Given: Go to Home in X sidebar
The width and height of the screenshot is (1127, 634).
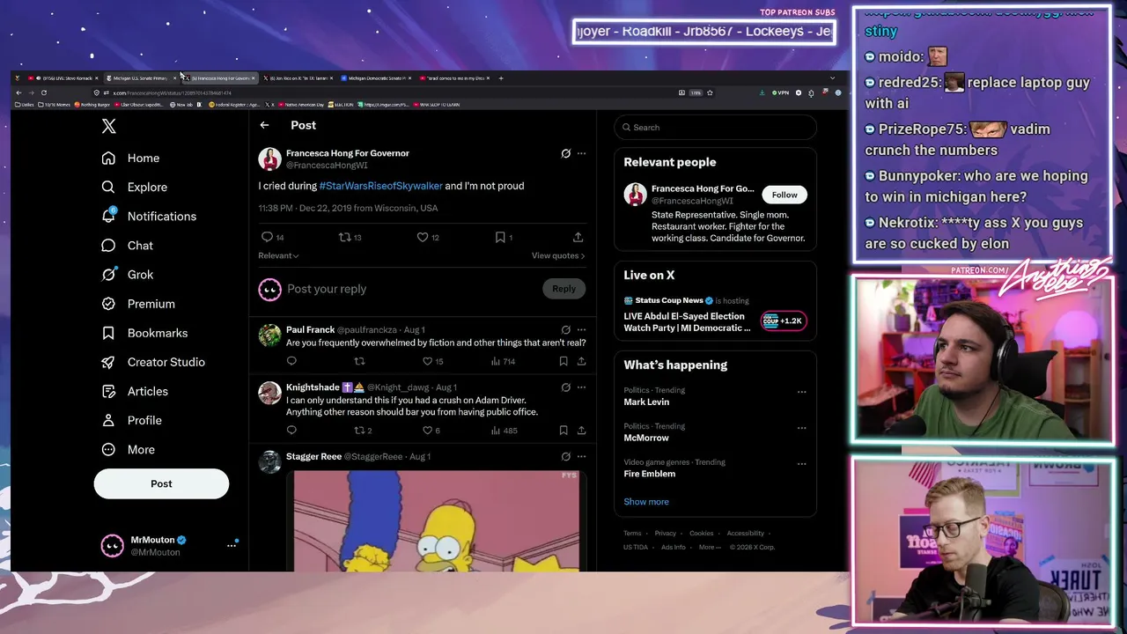Looking at the screenshot, I should [131, 158].
